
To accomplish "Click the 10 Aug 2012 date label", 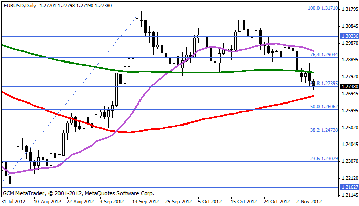I will (x=47, y=202).
